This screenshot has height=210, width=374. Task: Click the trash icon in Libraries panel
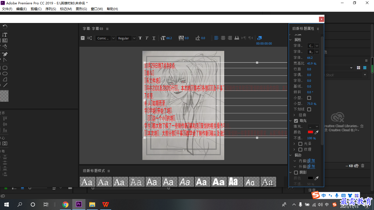point(363,166)
